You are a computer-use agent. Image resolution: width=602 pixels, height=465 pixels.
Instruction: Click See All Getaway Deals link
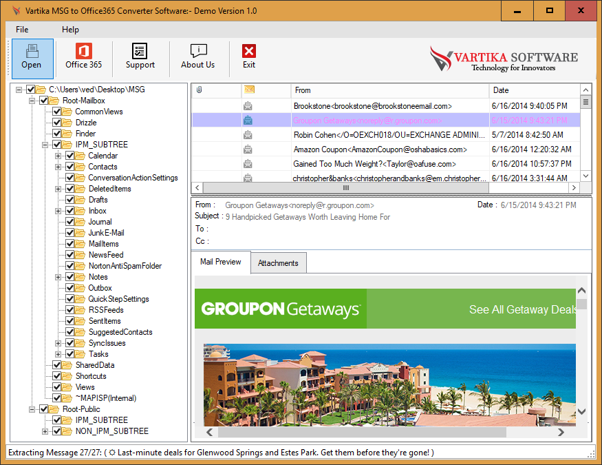[x=523, y=309]
